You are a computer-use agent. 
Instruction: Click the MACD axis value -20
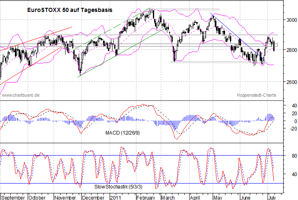coord(293,128)
